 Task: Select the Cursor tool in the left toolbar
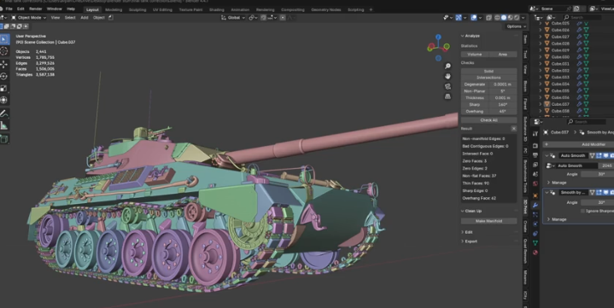click(4, 51)
